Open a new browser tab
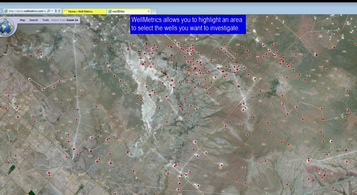This screenshot has width=357, height=195. click(x=154, y=11)
